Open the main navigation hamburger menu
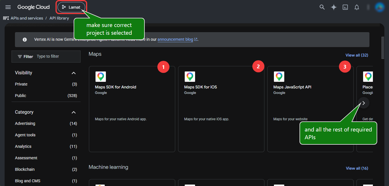This screenshot has height=186, width=389. tap(8, 7)
